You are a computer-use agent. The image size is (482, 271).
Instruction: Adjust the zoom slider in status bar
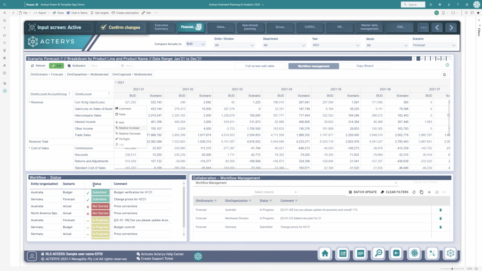[452, 269]
